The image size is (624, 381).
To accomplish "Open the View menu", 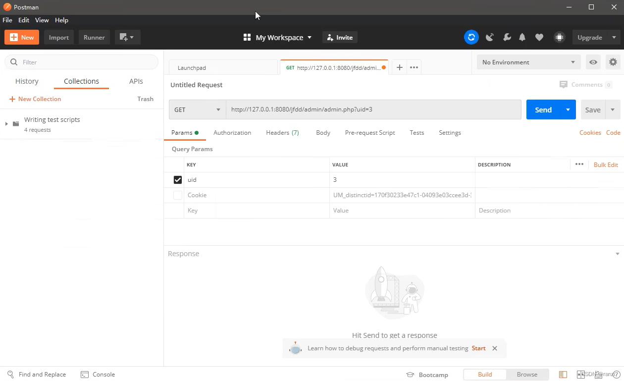I will [x=42, y=20].
